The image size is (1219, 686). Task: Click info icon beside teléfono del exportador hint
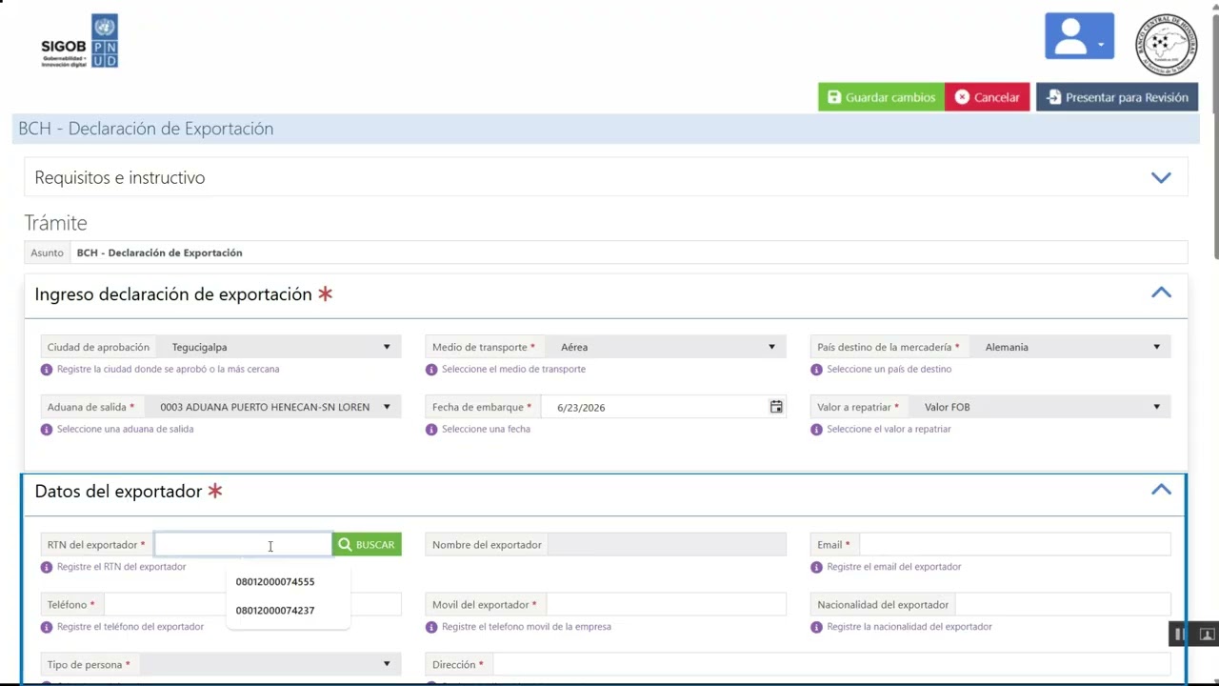click(x=47, y=627)
